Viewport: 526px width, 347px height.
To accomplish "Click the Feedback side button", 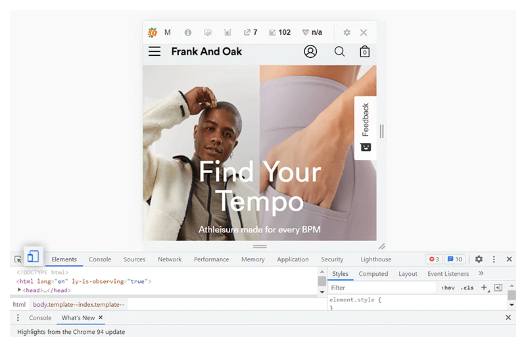I will [x=366, y=128].
